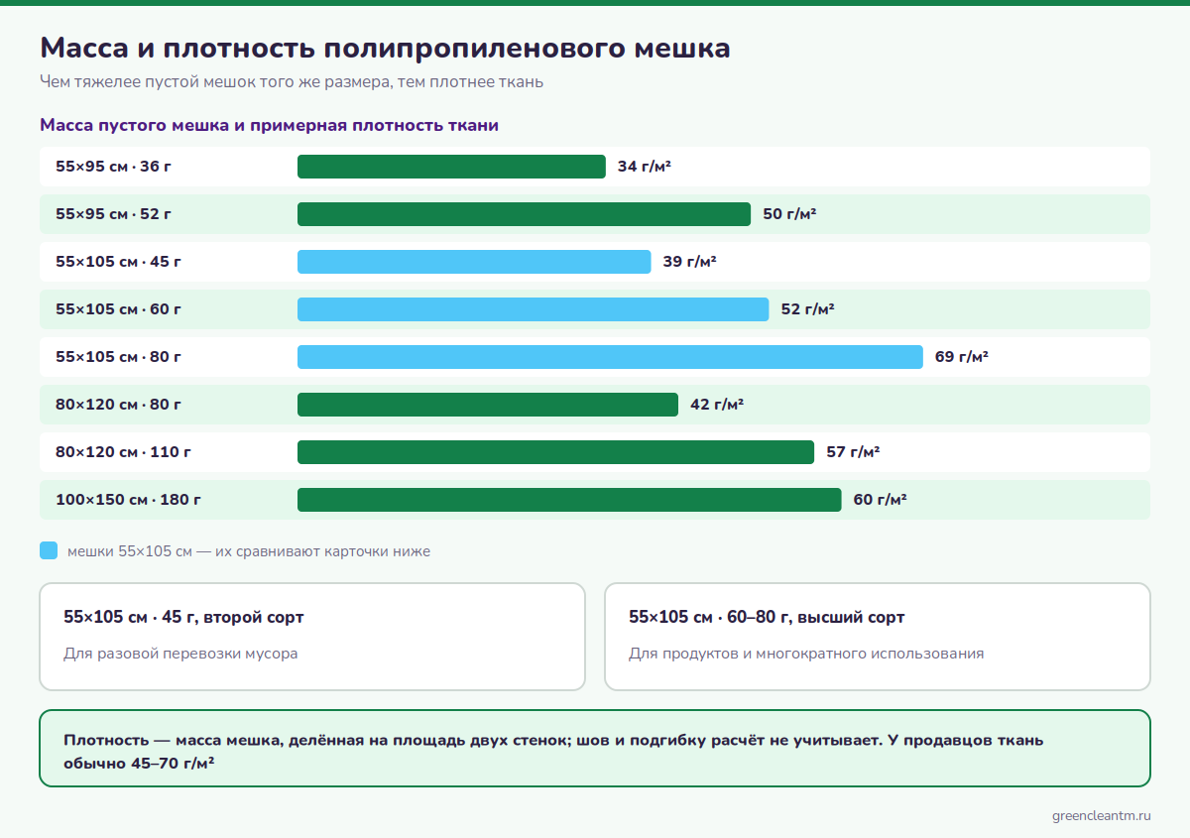Click the blue bar for 69 г/м²
Screen dimensions: 1190x838
(610, 357)
